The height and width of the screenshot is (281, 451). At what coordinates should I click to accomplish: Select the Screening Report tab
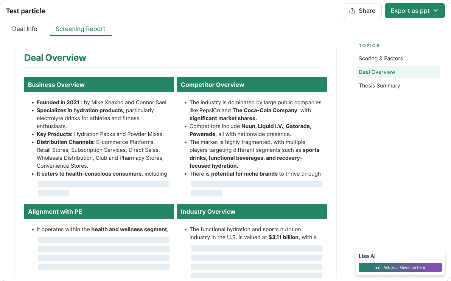pyautogui.click(x=80, y=29)
